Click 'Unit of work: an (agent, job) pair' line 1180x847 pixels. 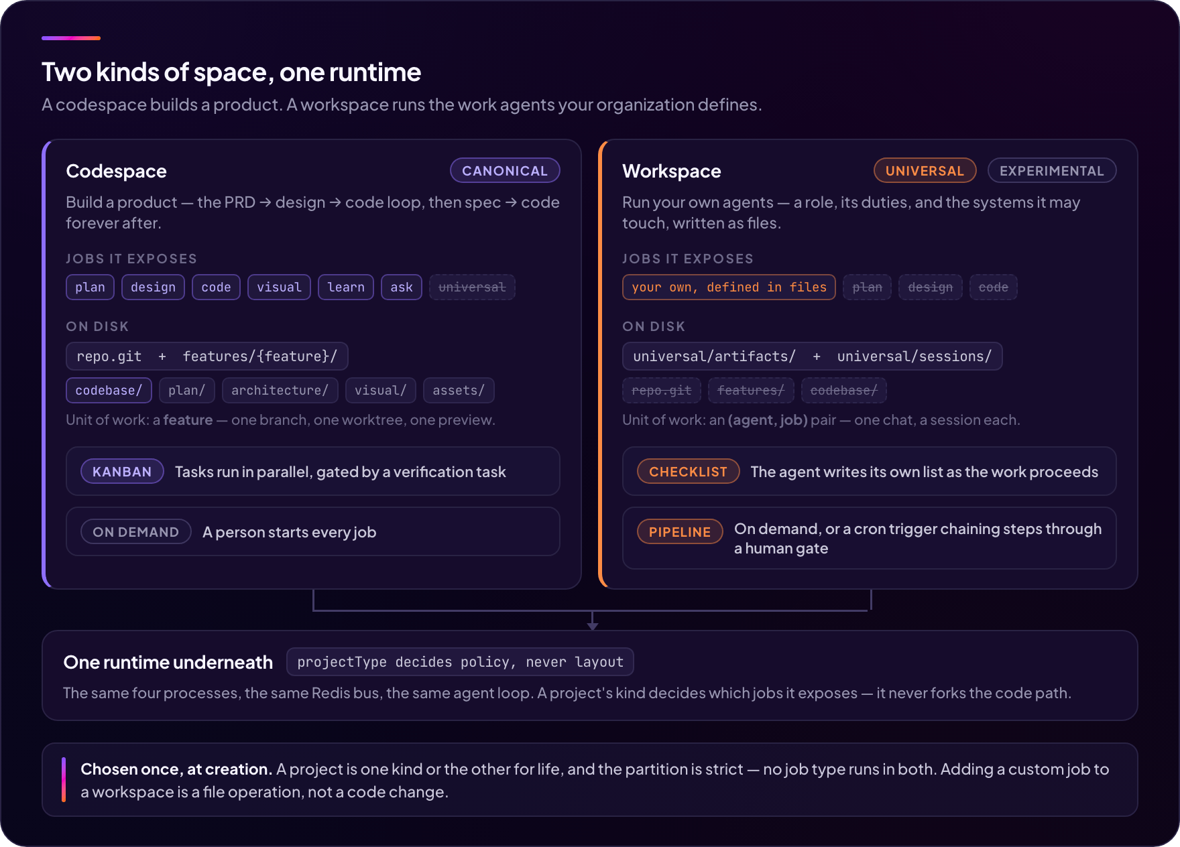click(x=821, y=420)
